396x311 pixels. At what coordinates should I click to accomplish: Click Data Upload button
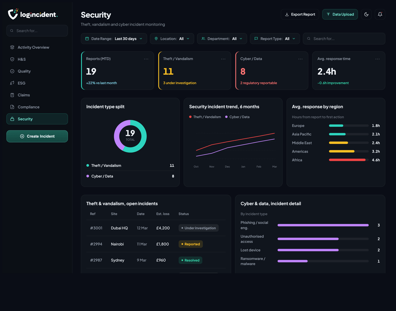(x=340, y=14)
